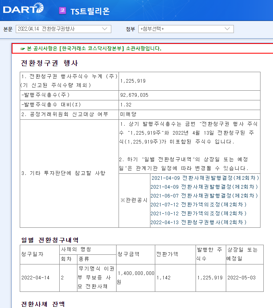Open 2021-10-12 전환가액의조정 link
Screen dimensions: 273x308
tap(198, 213)
